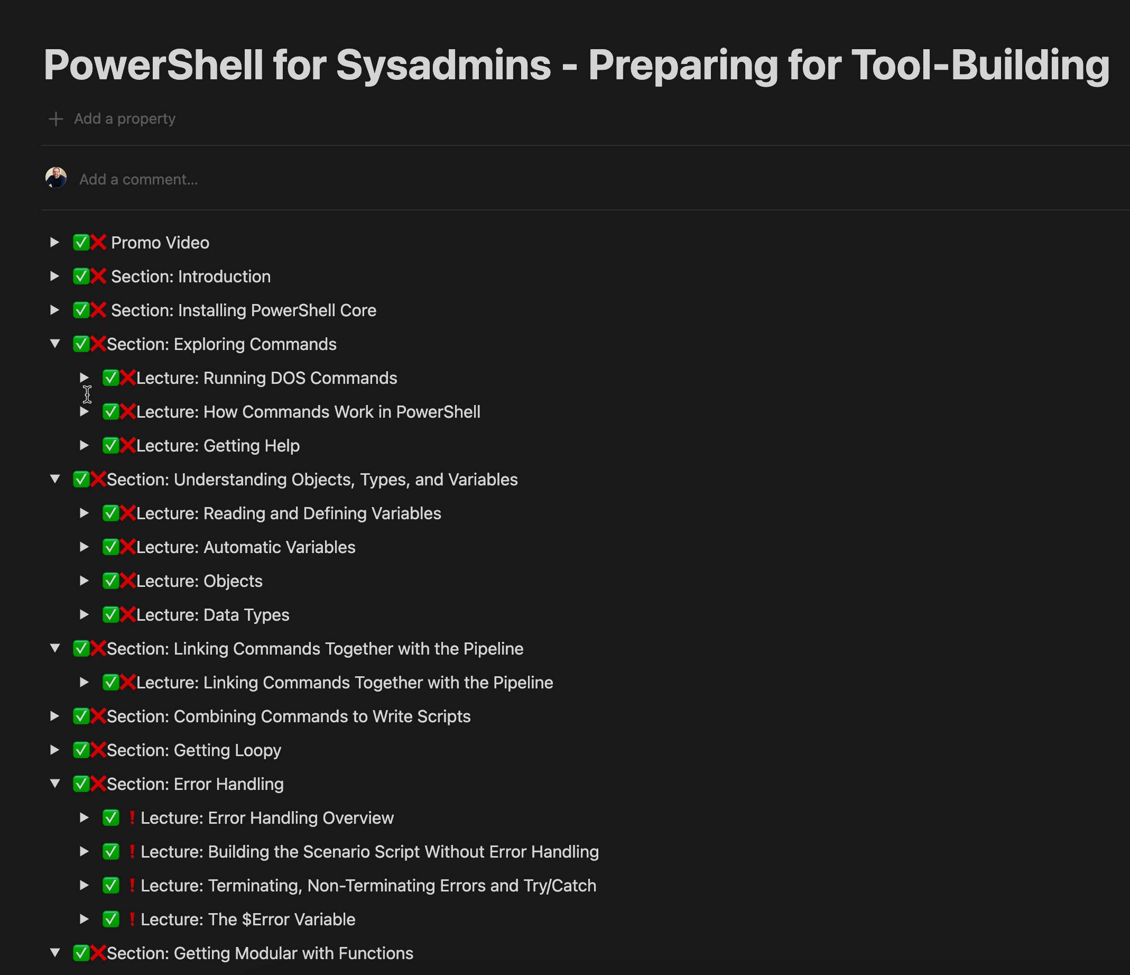This screenshot has width=1130, height=975.
Task: Click green checkmark emoji on Promo Video
Action: (x=81, y=242)
